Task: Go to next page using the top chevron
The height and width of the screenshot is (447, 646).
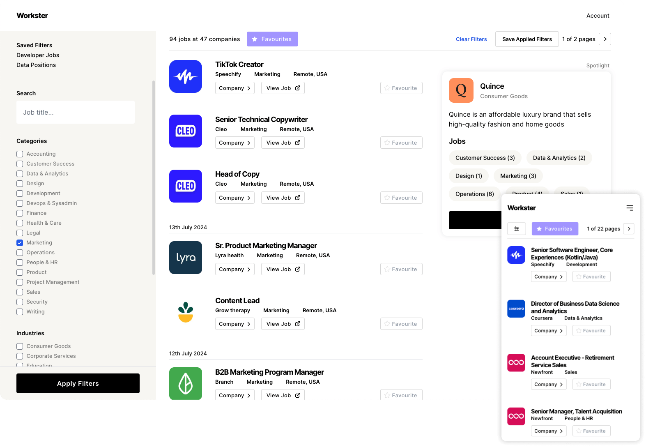Action: click(x=605, y=39)
